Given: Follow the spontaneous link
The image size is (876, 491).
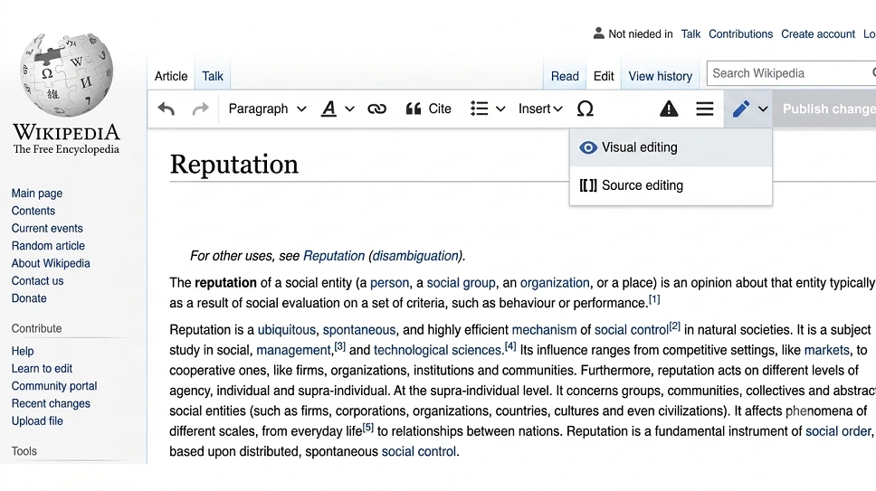Looking at the screenshot, I should click(359, 330).
